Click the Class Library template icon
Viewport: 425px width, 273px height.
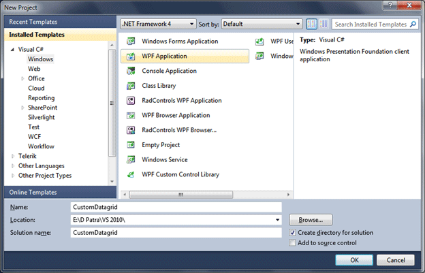coord(131,86)
